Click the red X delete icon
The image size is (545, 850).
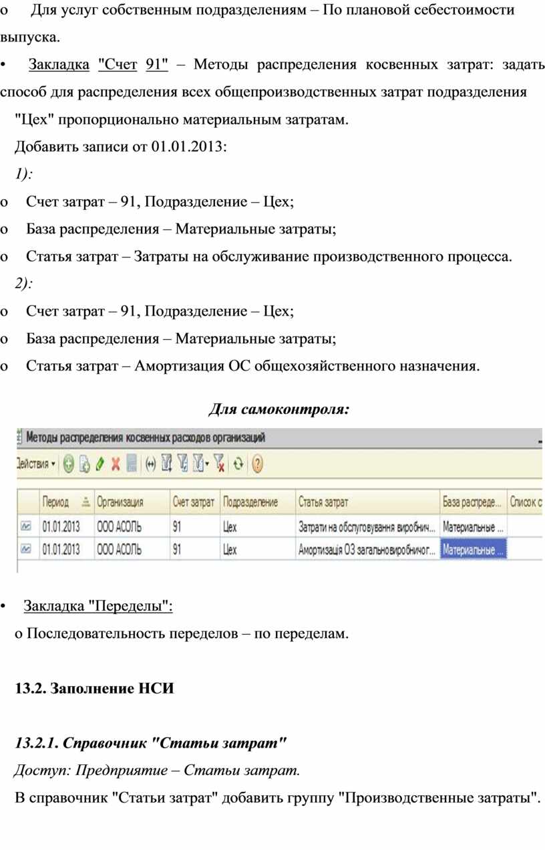116,464
